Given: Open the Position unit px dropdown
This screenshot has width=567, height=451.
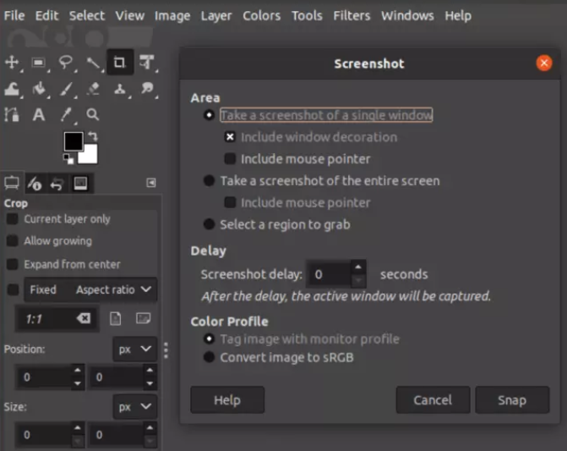Looking at the screenshot, I should (x=135, y=349).
